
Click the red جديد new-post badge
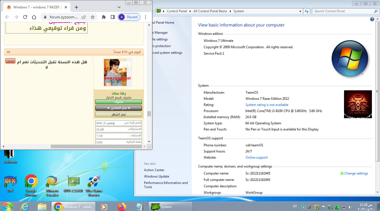tap(10, 61)
